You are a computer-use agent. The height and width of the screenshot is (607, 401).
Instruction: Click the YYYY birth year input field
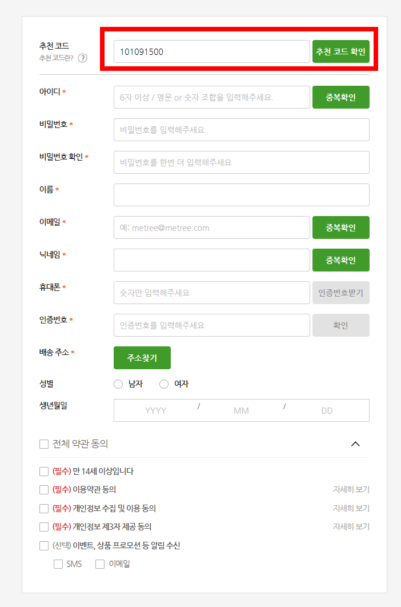click(x=154, y=410)
